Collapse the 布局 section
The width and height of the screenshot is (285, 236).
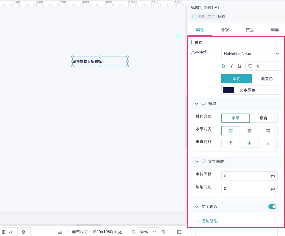(x=197, y=104)
